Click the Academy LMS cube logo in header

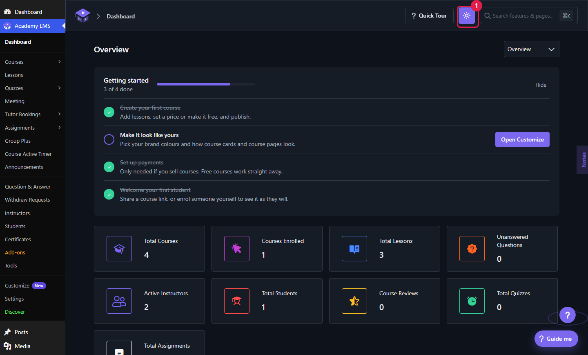[x=82, y=16]
